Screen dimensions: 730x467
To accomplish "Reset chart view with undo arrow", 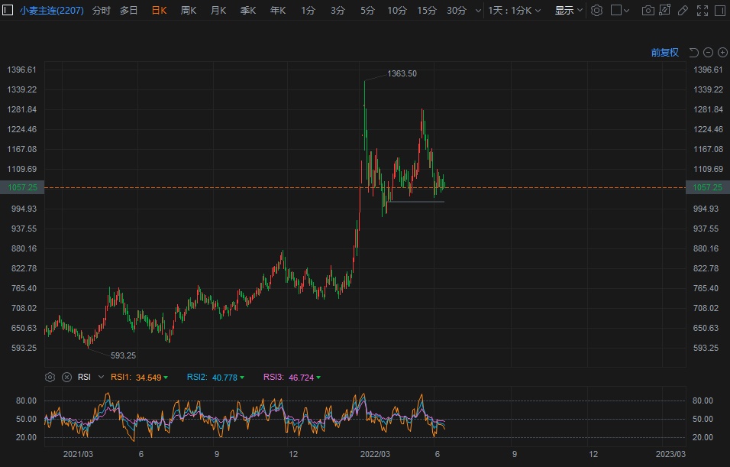I will click(x=693, y=53).
